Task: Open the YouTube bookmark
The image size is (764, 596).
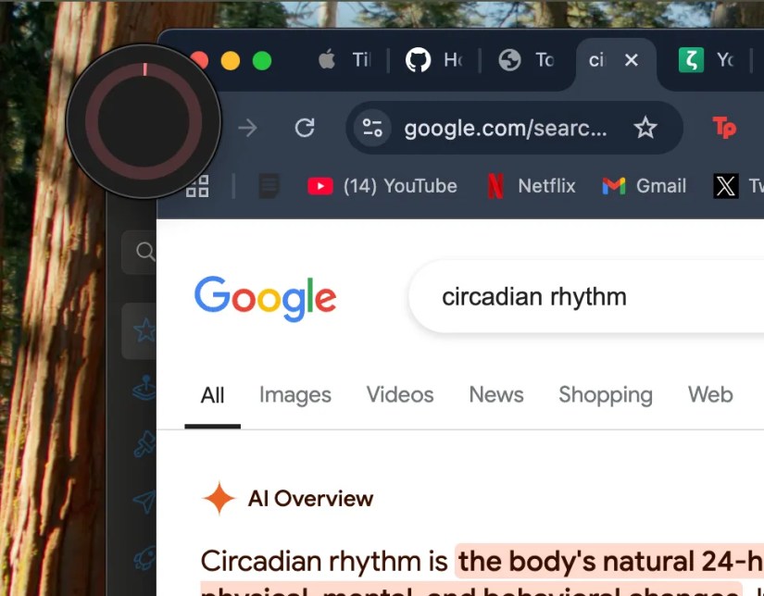Action: [382, 186]
